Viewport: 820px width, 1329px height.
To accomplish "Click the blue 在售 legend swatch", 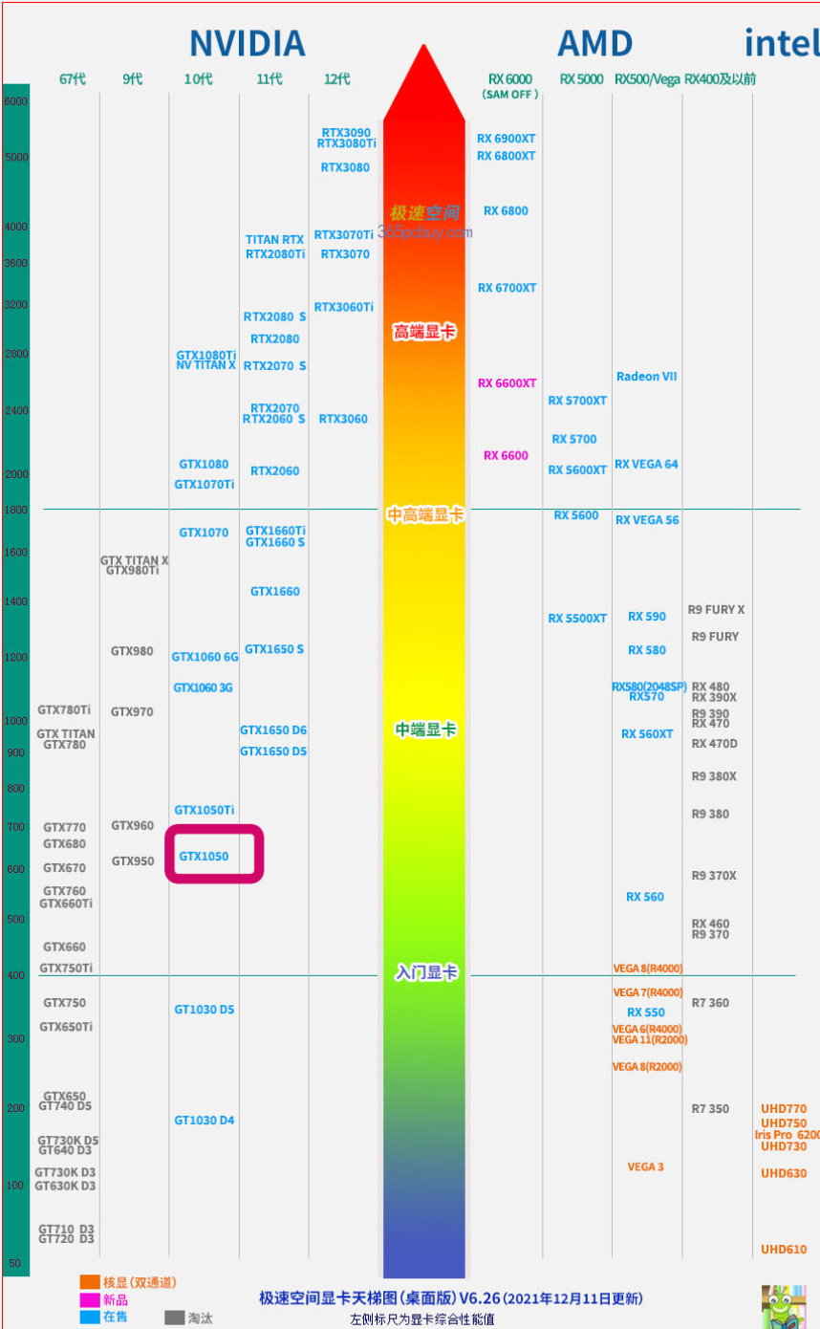I will (x=90, y=1317).
